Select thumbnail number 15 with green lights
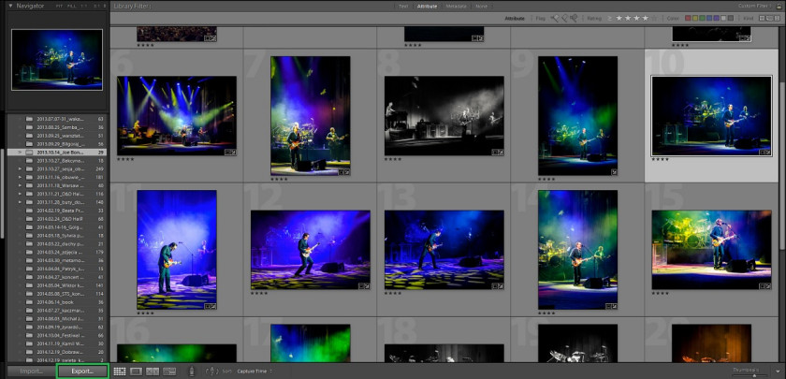The image size is (786, 379). 711,249
